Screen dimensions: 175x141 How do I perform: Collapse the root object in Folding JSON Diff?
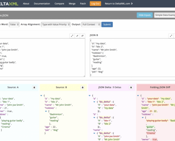coord(138,96)
